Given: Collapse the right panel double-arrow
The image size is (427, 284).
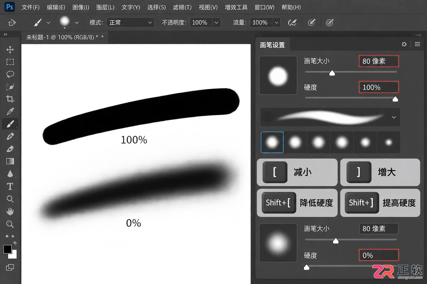Looking at the screenshot, I should 418,35.
